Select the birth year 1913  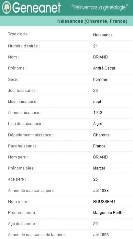click(x=98, y=113)
